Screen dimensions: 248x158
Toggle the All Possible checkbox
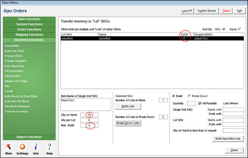point(200,103)
